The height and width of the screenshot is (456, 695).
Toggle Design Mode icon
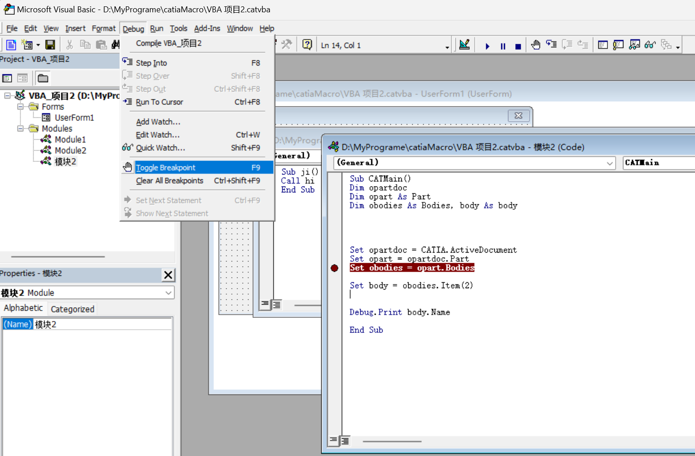tap(464, 45)
